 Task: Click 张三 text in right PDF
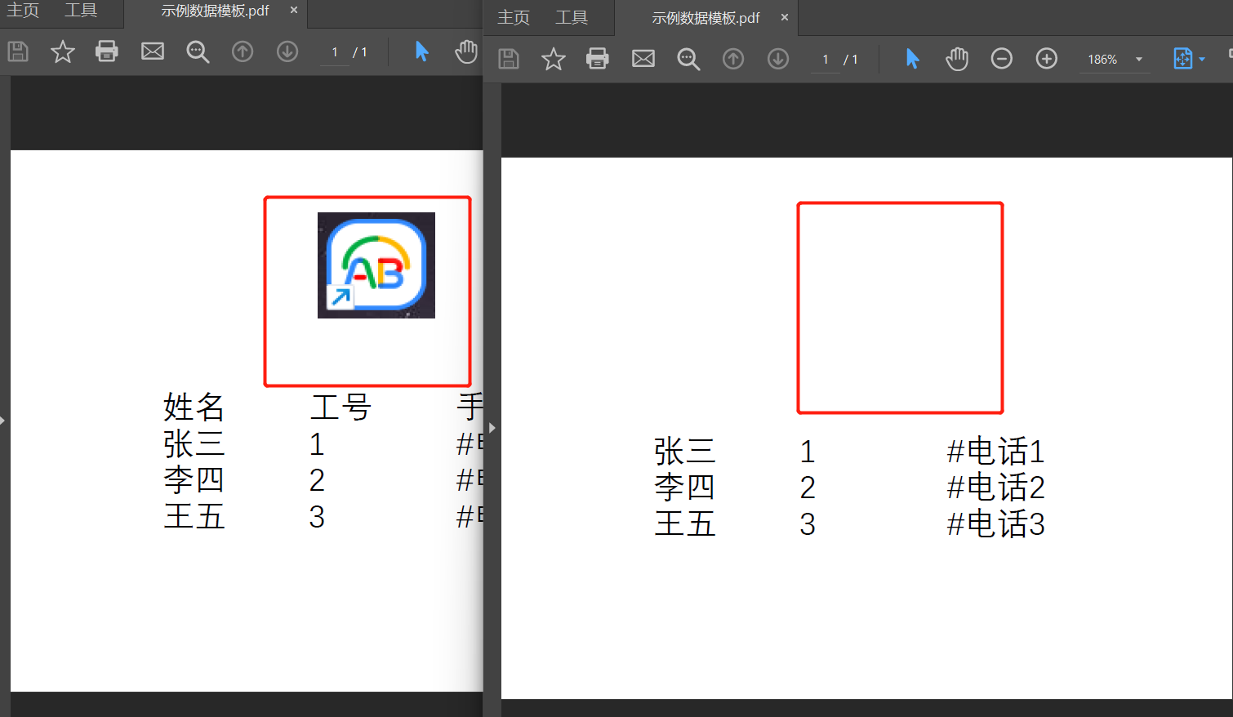point(684,452)
